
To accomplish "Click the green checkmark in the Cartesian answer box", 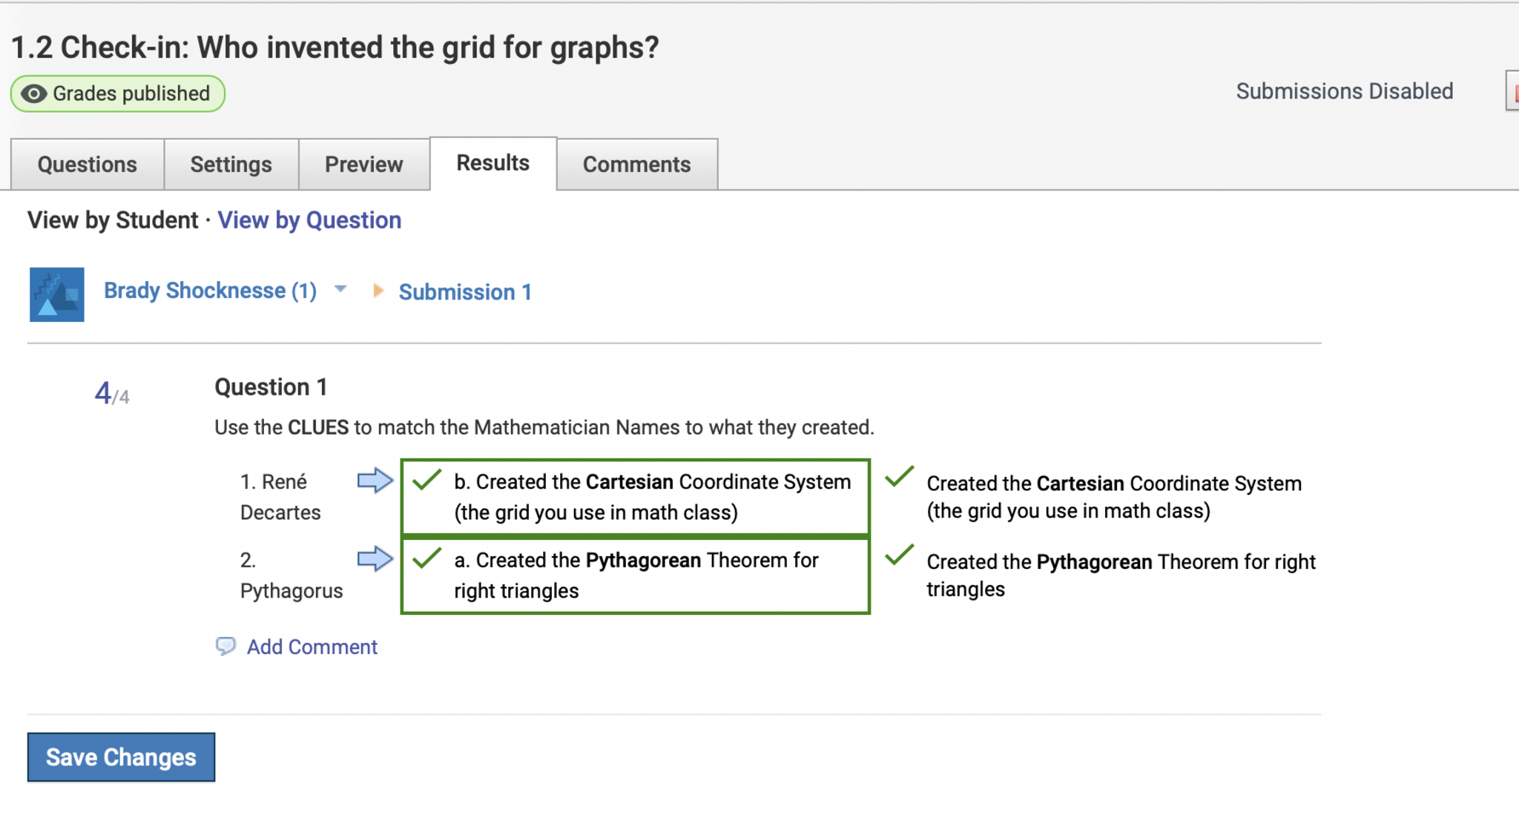I will [427, 480].
